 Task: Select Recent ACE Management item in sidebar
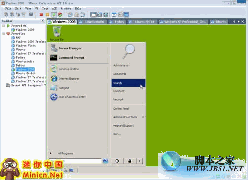(26, 85)
